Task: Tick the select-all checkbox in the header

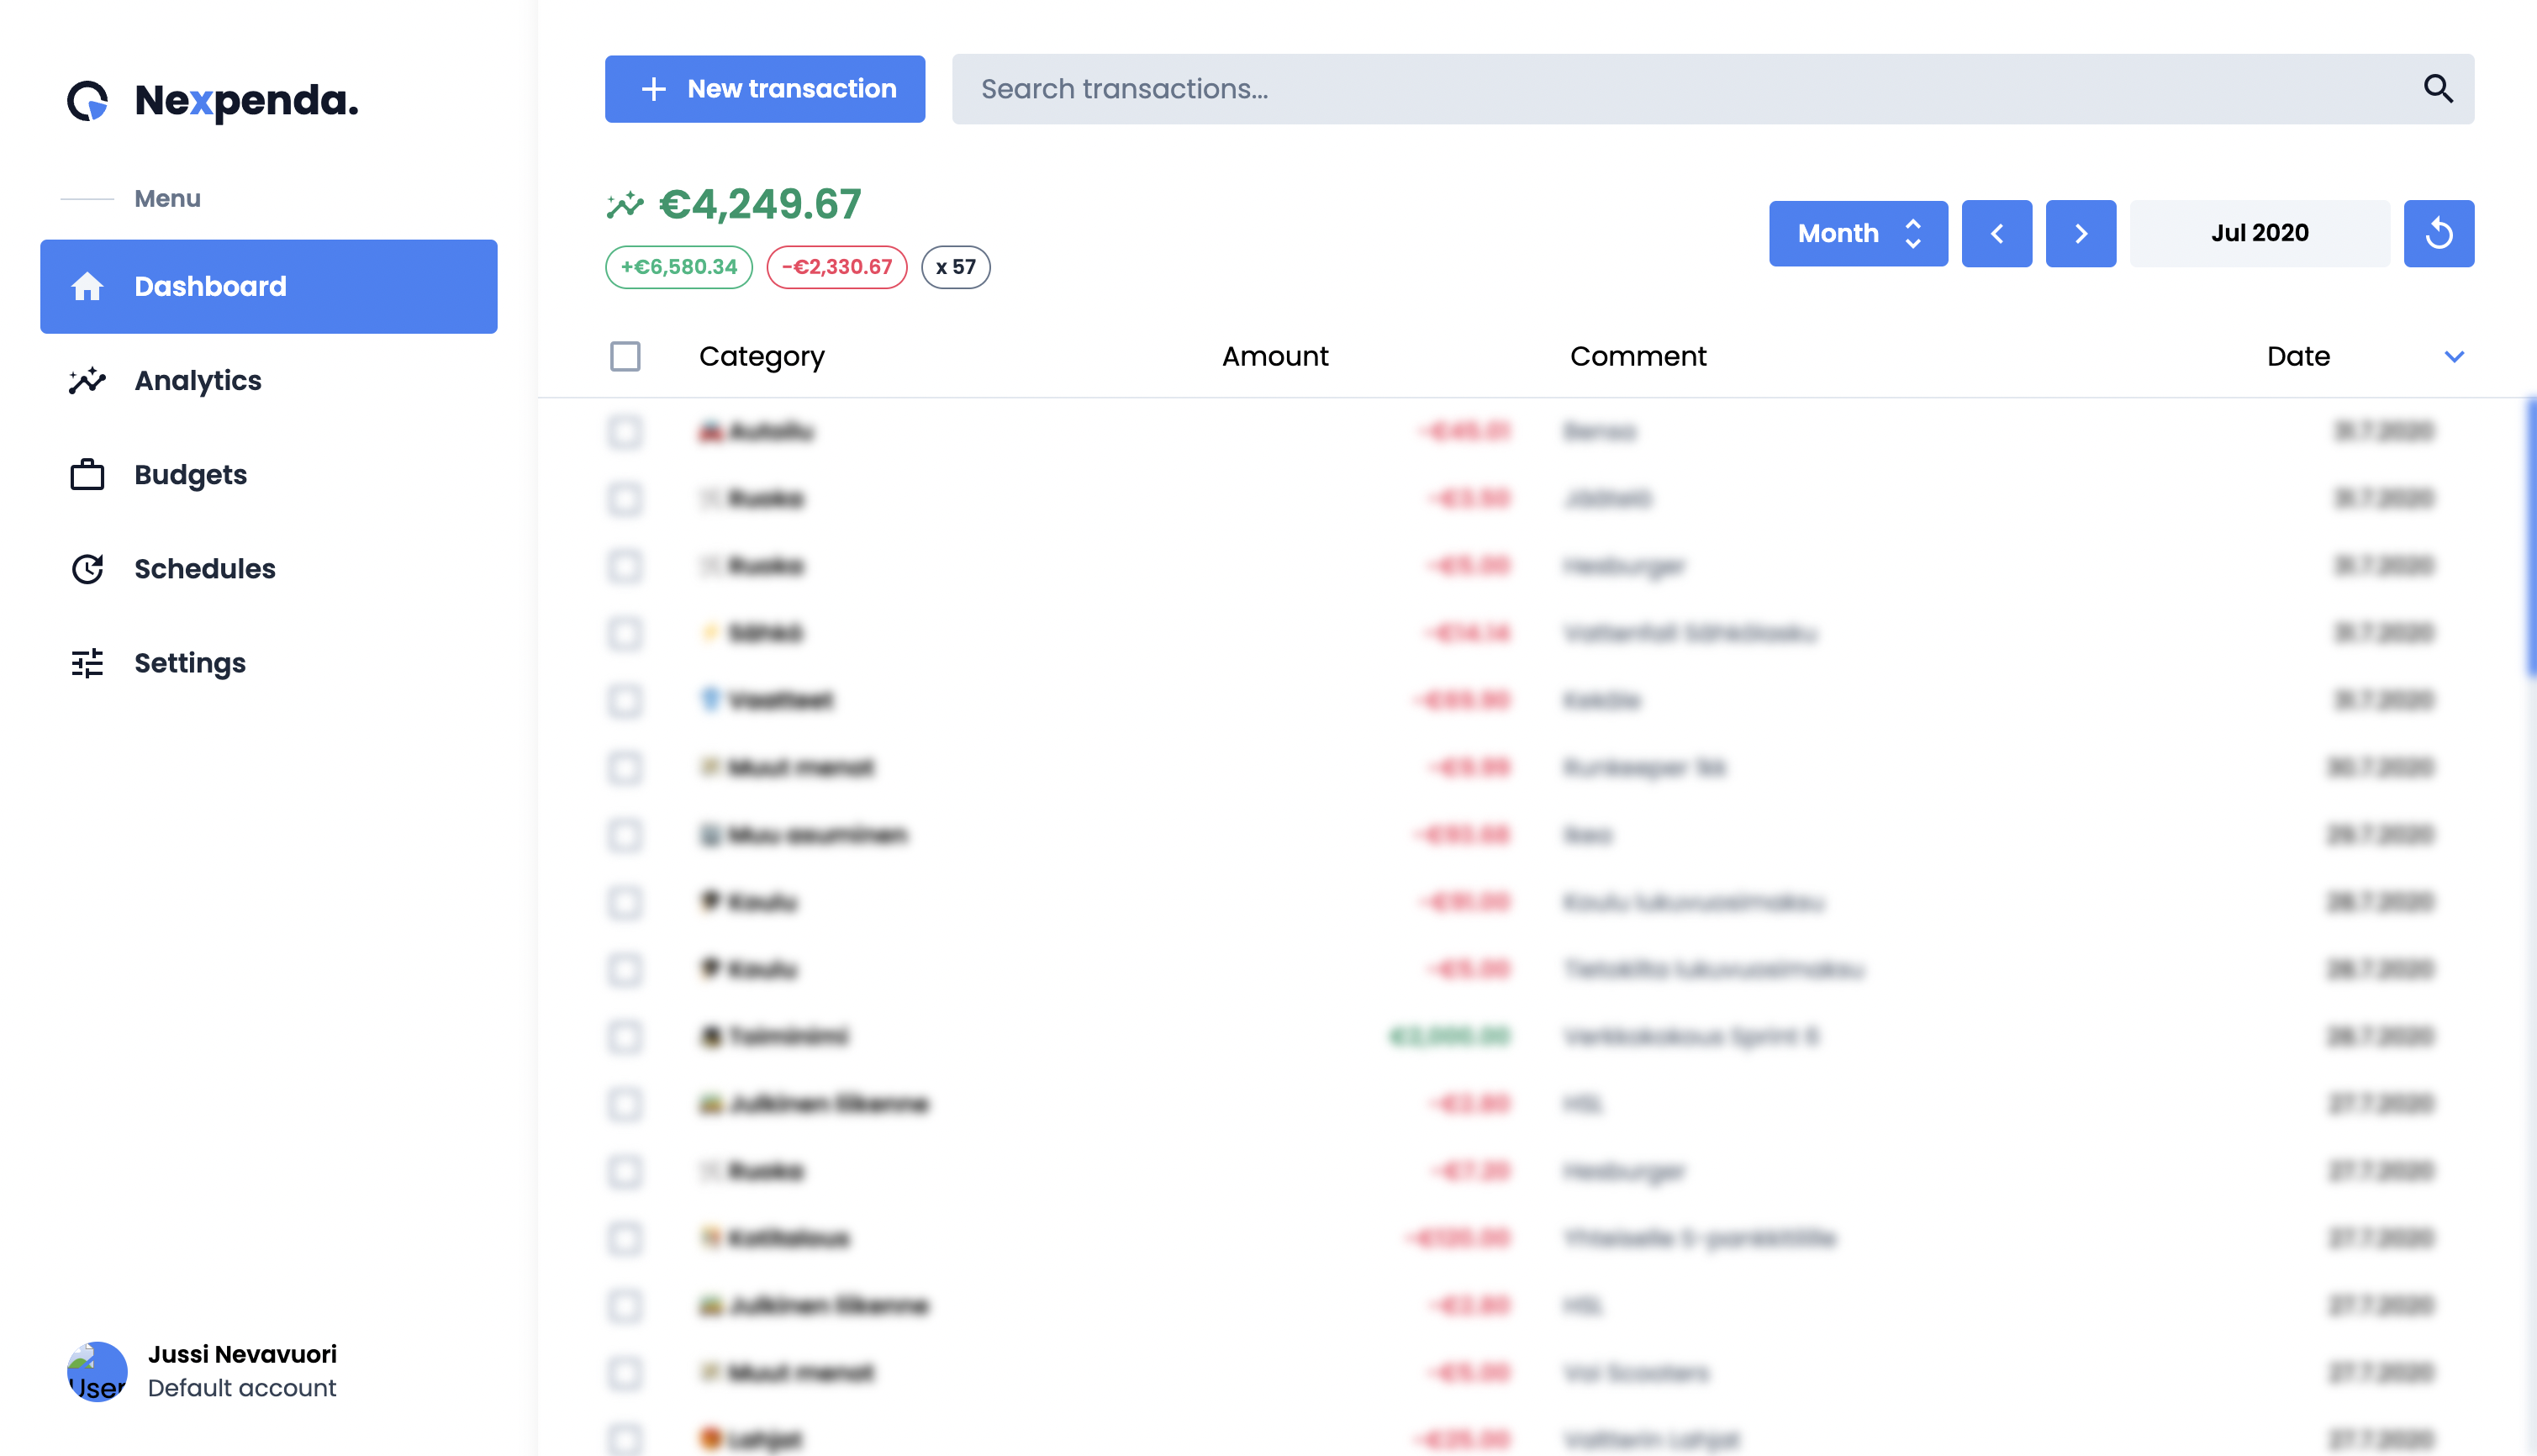Action: pos(625,356)
